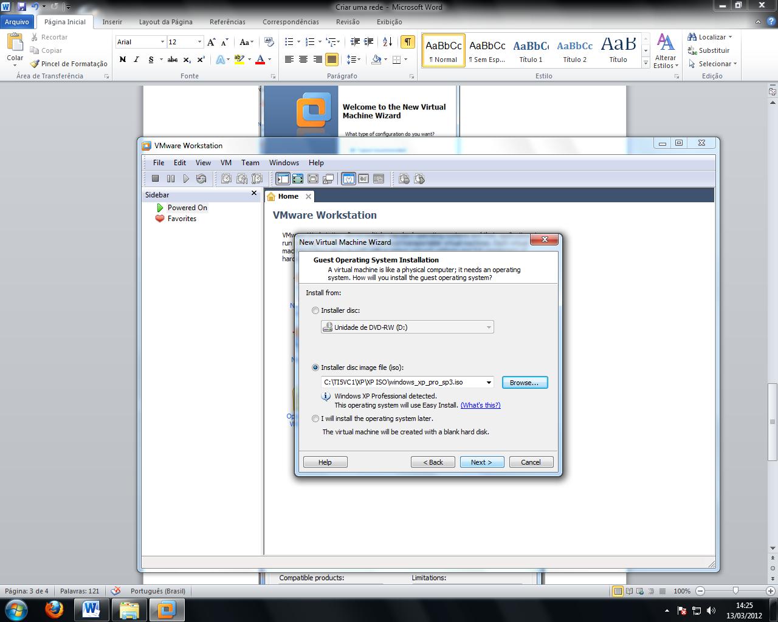This screenshot has height=622, width=778.
Task: Expand the Word styles gallery
Action: [645, 63]
